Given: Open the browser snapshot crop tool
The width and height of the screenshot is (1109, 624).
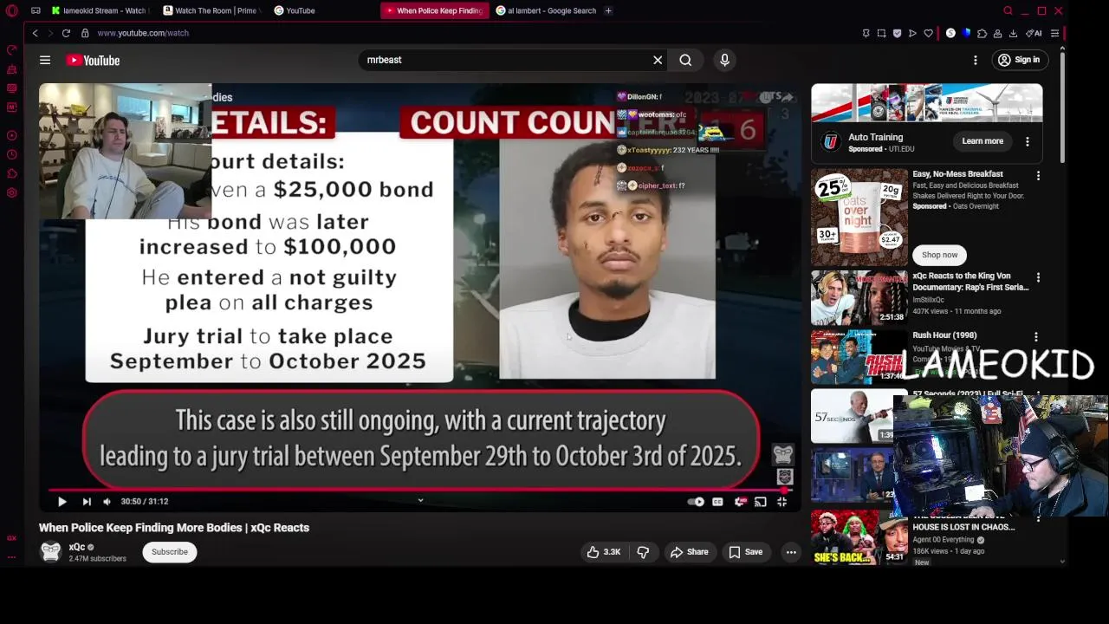Looking at the screenshot, I should coord(881,33).
